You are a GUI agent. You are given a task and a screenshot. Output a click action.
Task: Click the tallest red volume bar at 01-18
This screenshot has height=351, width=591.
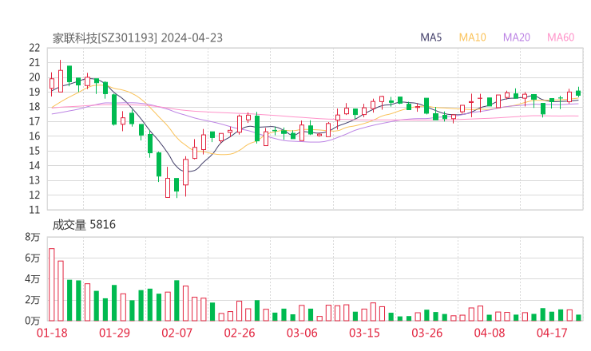coord(52,285)
